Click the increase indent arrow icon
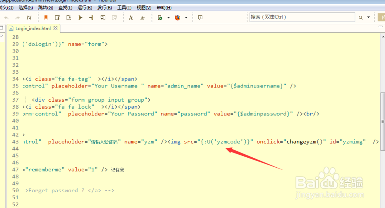 tap(91, 18)
